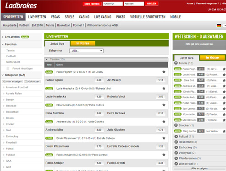
Task: Open the Willkommensbonus AGB link
Action: coord(102,25)
